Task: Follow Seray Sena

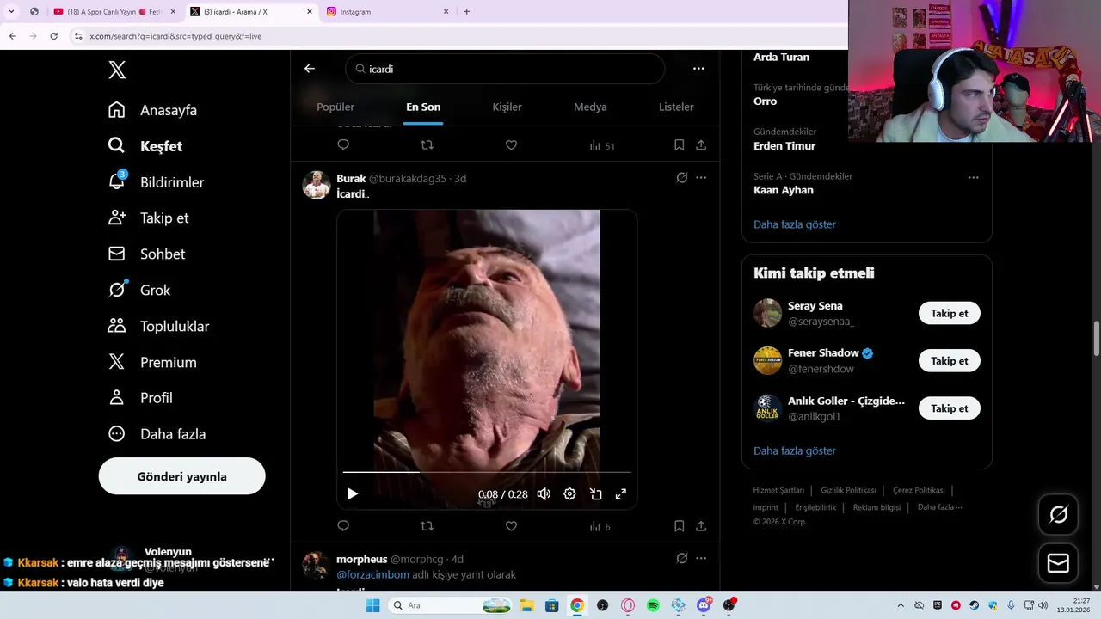Action: tap(950, 313)
